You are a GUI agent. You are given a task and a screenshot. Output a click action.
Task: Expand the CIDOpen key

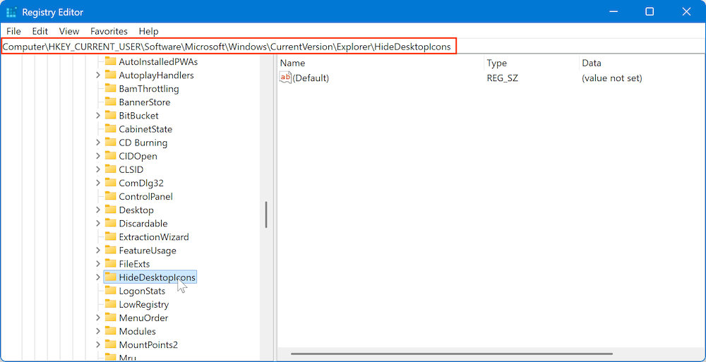tap(97, 156)
